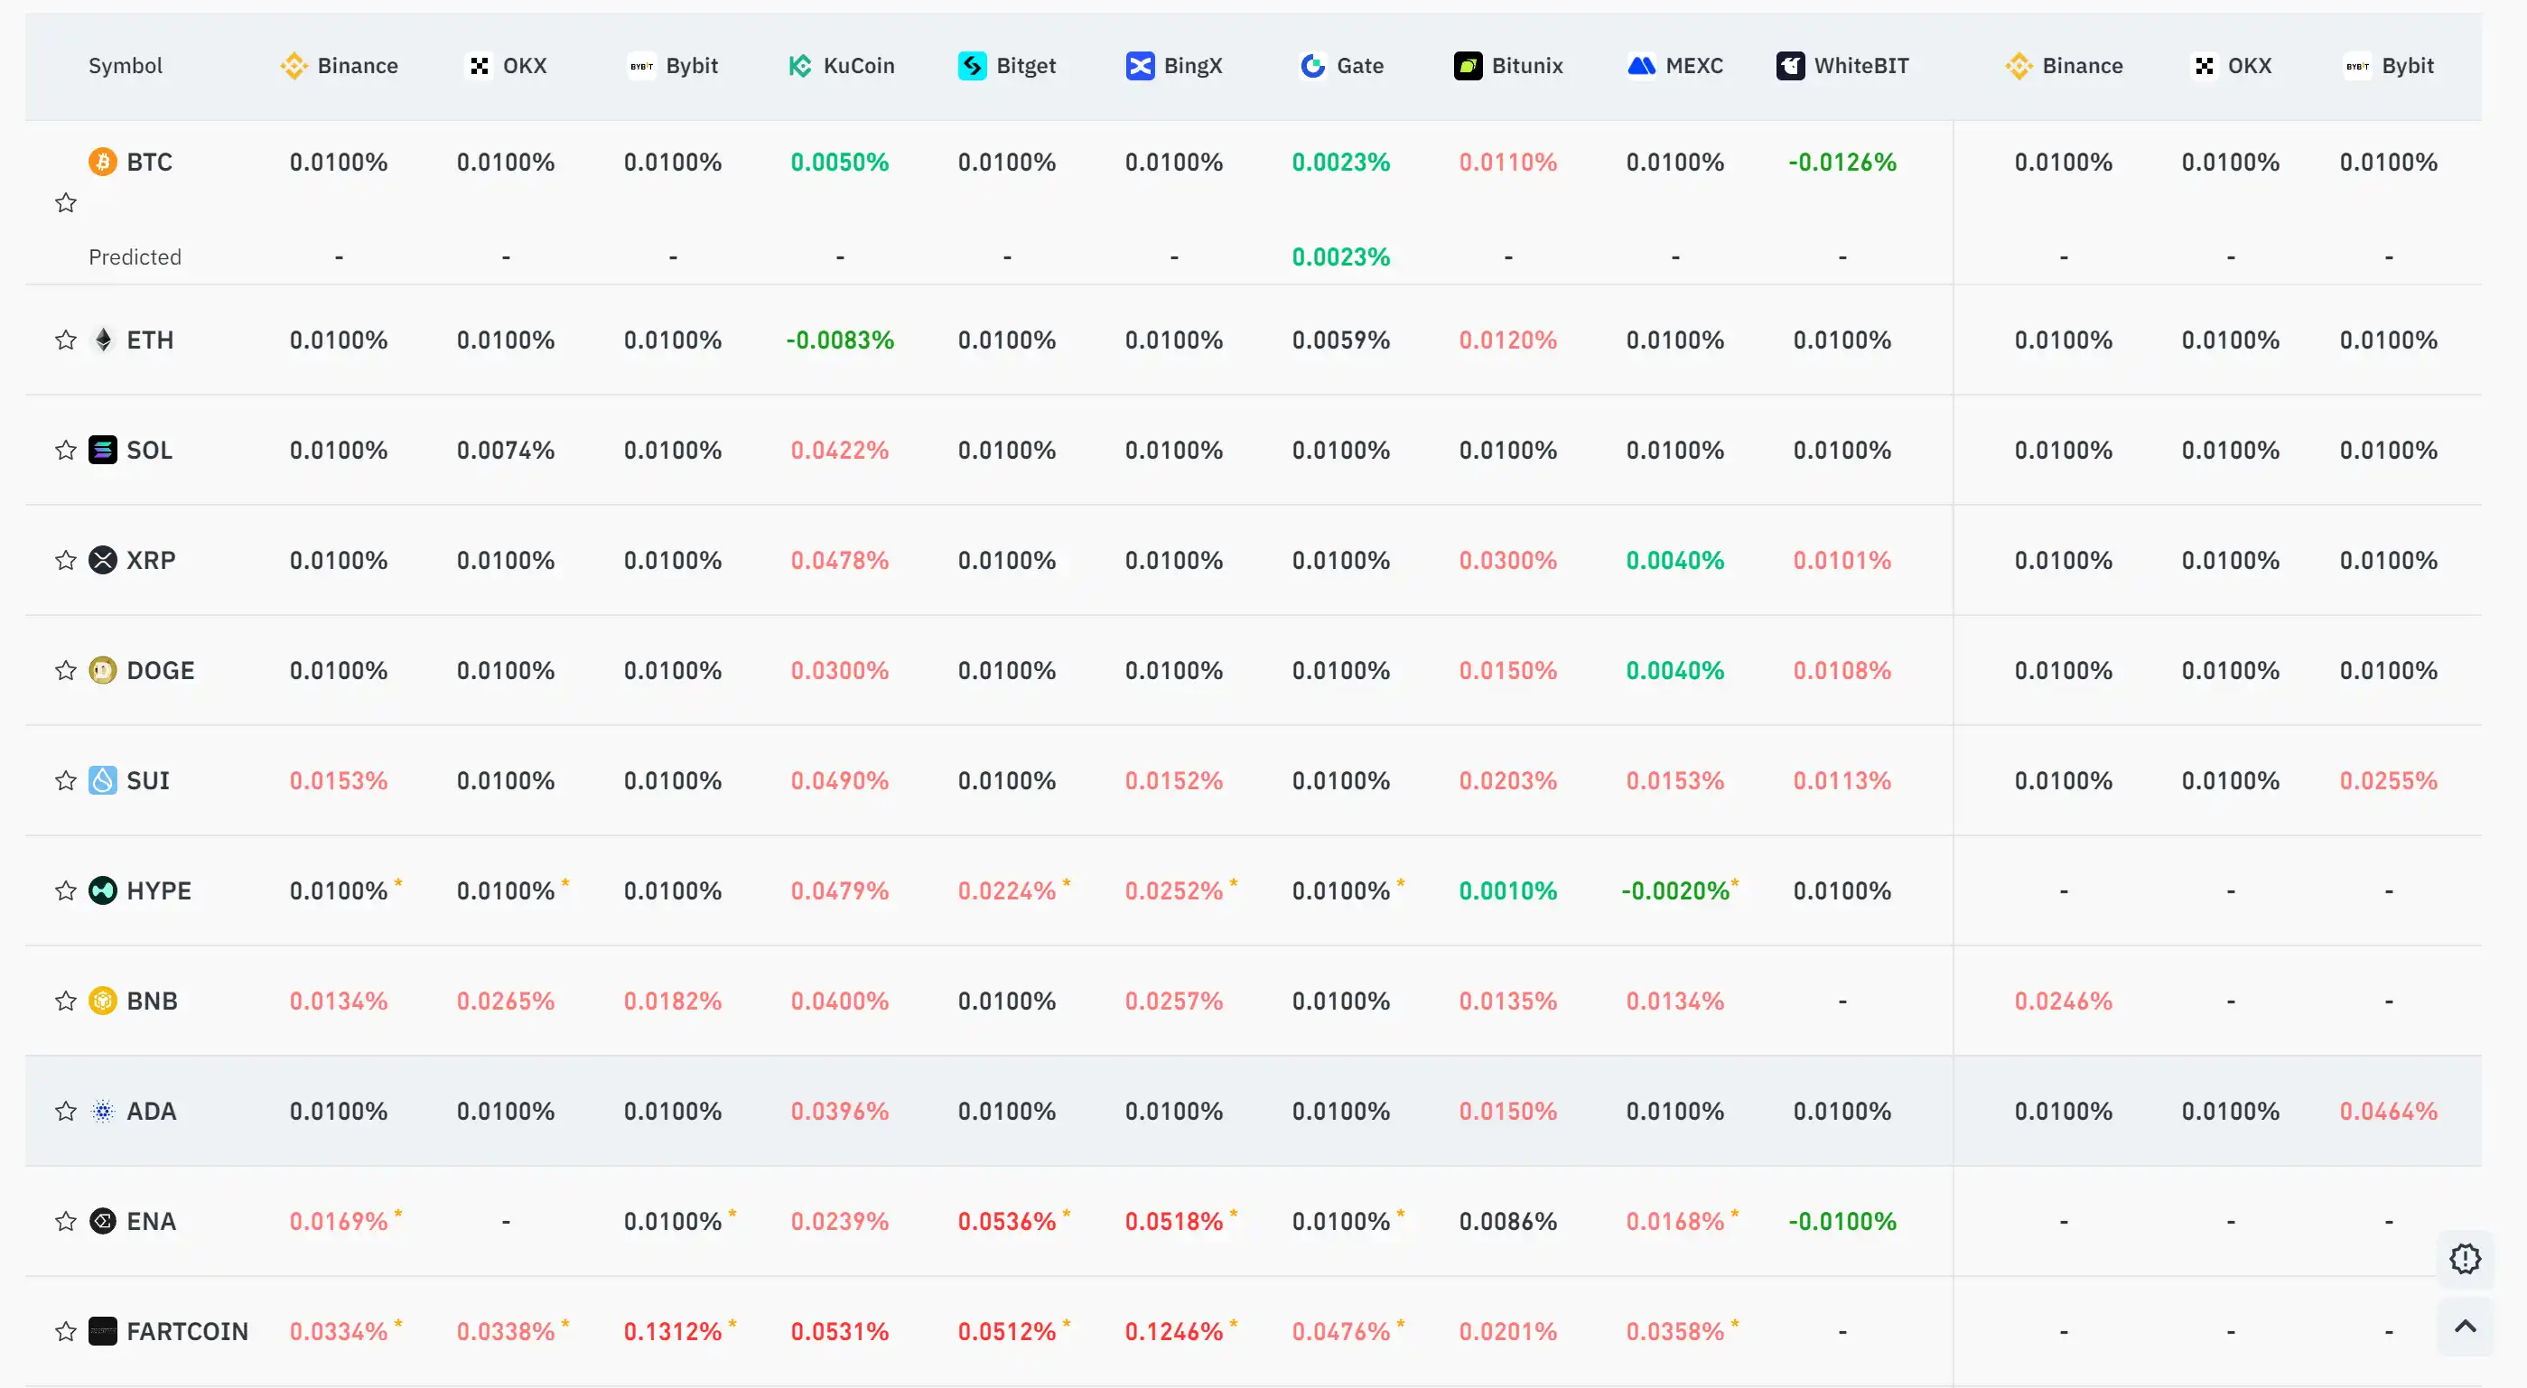Open the feedback report icon button
Image resolution: width=2527 pixels, height=1388 pixels.
click(x=2464, y=1259)
